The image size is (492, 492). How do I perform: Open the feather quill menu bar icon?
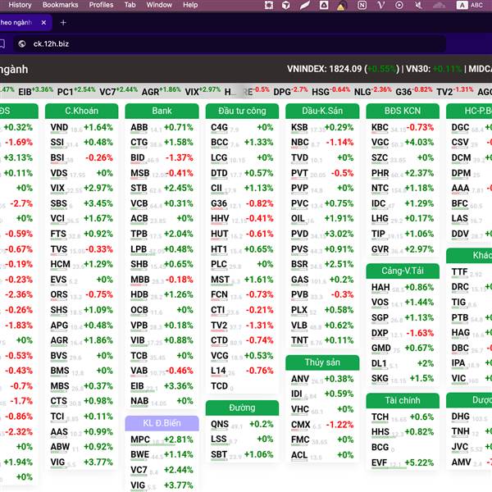(x=305, y=5)
